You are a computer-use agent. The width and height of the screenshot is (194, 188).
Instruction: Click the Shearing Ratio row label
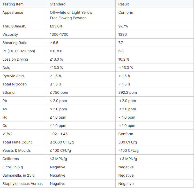click(x=15, y=43)
